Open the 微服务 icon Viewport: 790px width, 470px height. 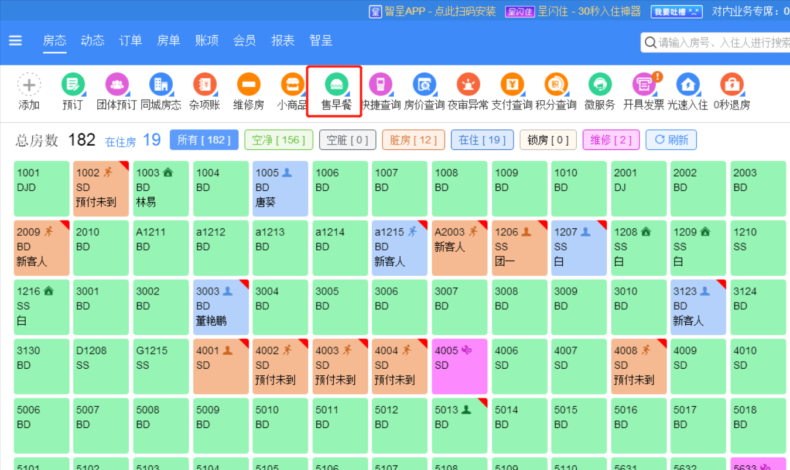600,85
